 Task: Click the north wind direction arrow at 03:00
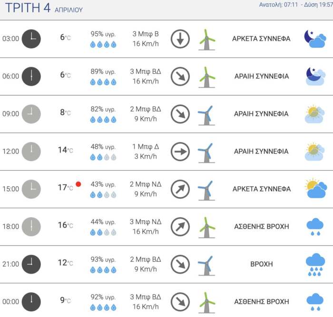(x=180, y=39)
